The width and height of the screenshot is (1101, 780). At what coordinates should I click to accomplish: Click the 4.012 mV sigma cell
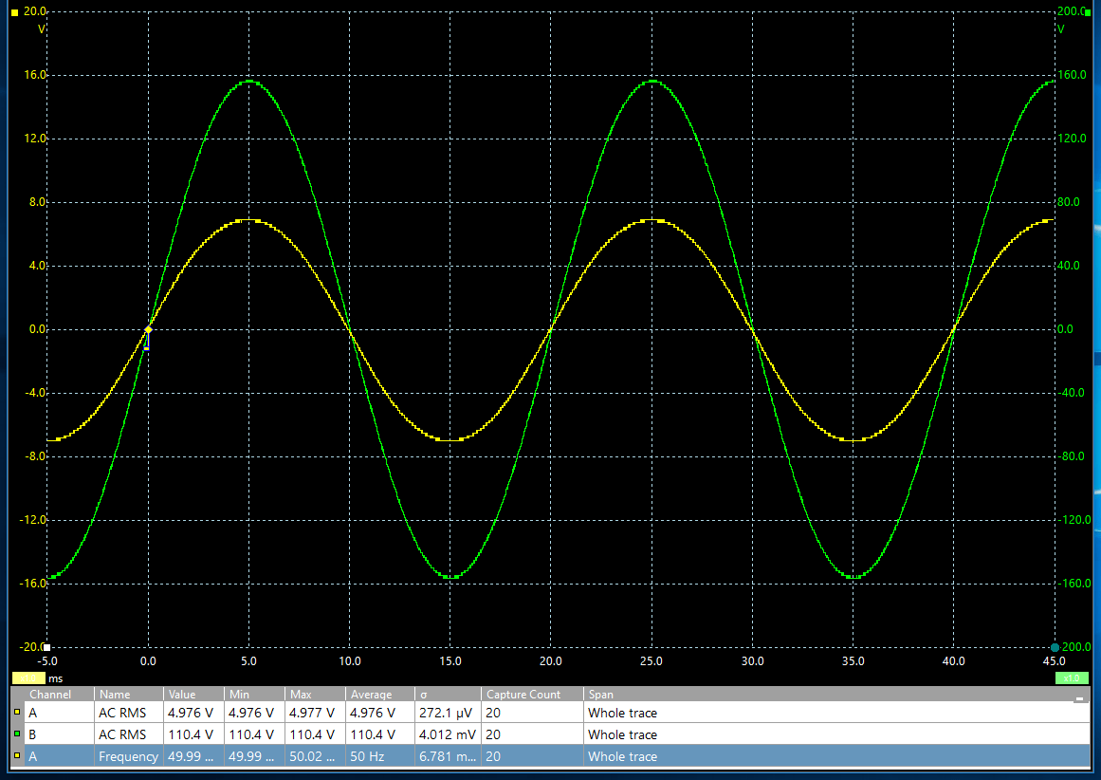point(448,734)
